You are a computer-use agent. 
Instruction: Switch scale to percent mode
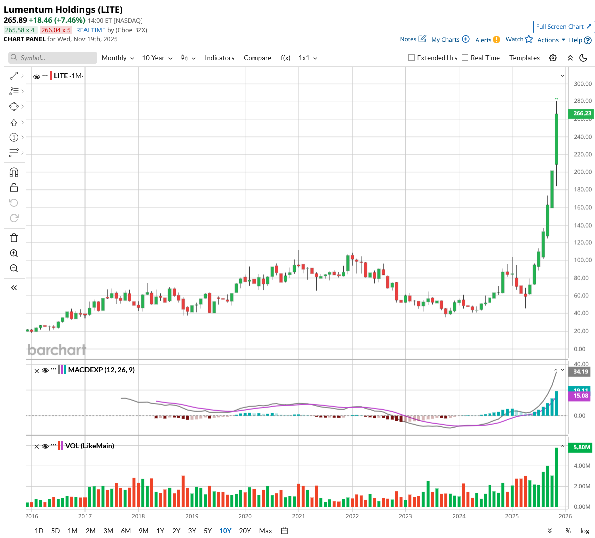[568, 531]
